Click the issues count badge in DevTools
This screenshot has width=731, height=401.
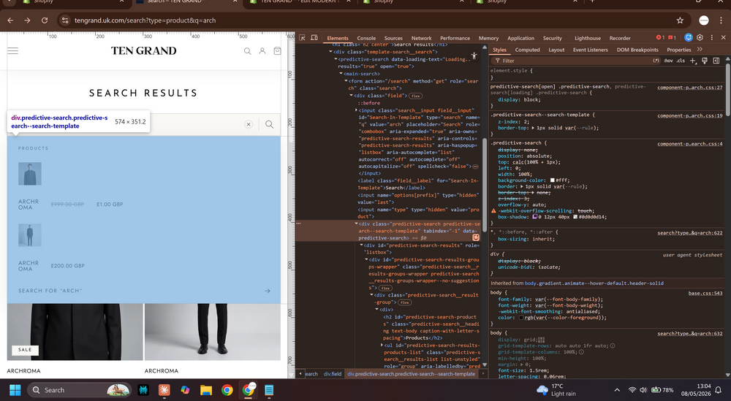click(672, 38)
